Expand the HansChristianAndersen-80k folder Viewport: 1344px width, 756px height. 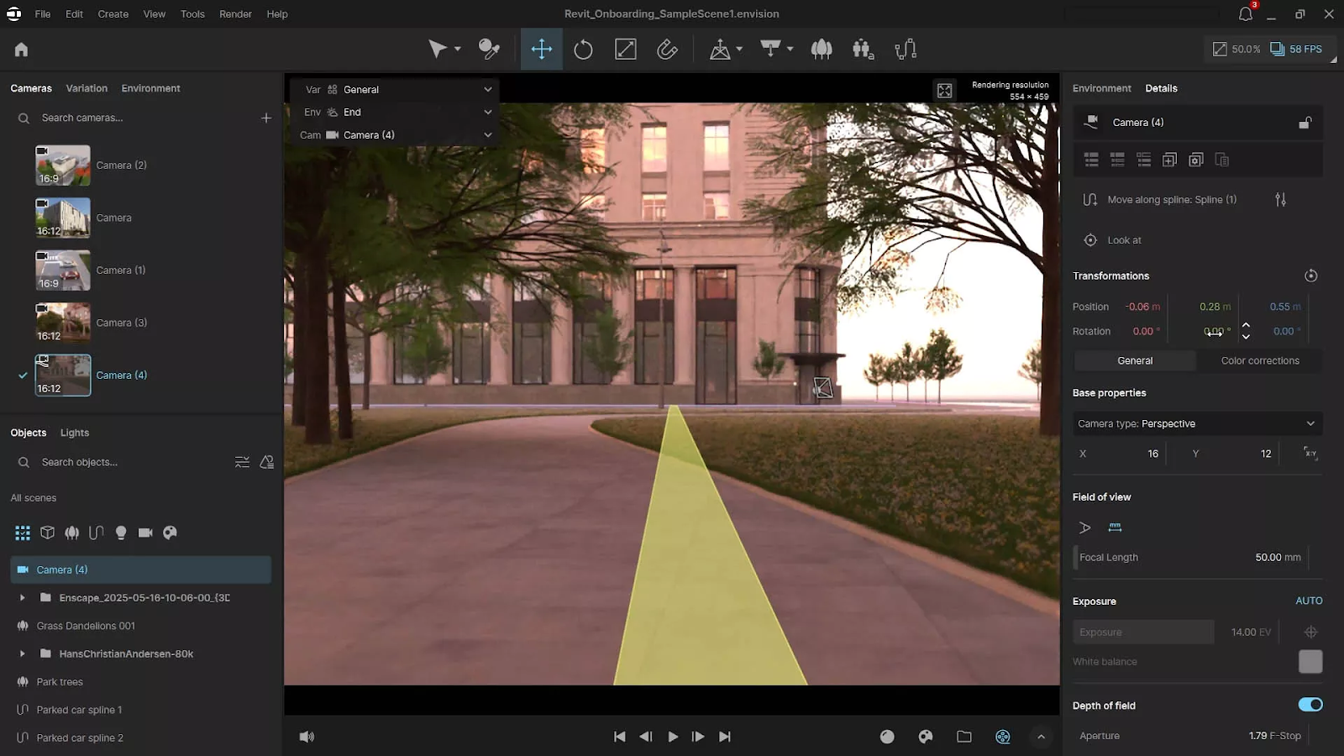(x=22, y=654)
